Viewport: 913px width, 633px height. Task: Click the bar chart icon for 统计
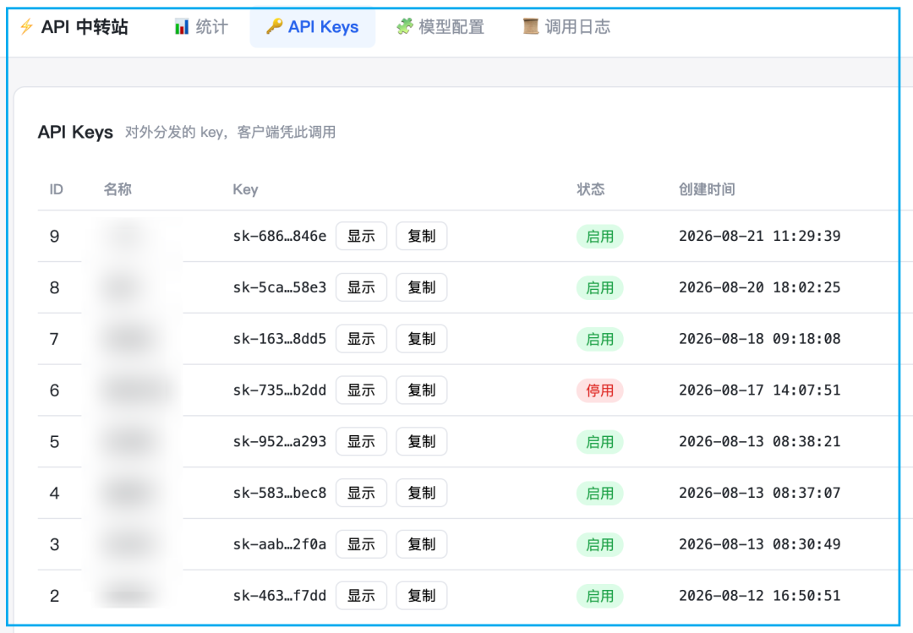[182, 27]
